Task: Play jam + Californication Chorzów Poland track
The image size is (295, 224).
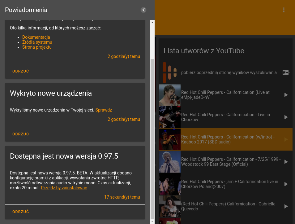Action: click(286, 184)
